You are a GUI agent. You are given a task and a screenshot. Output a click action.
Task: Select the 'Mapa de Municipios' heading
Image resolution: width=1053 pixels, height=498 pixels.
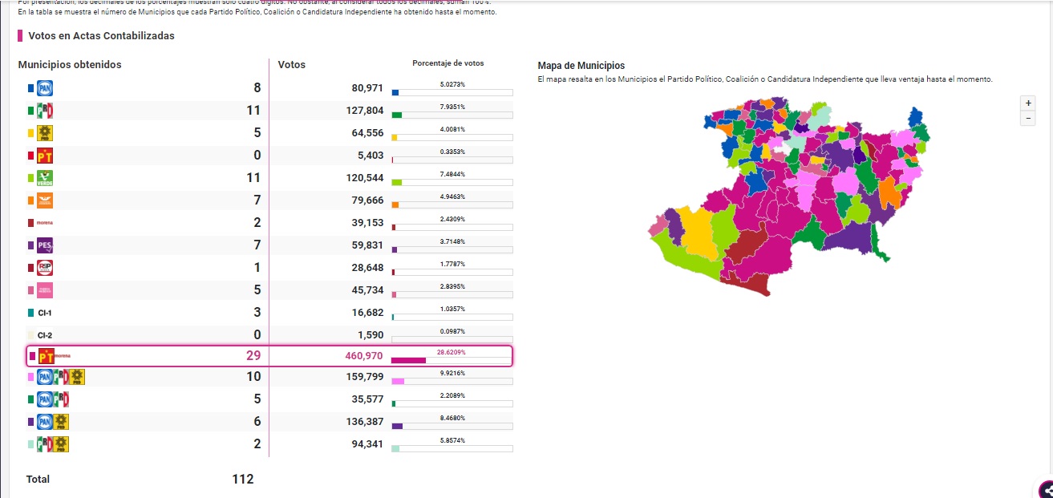pos(581,66)
